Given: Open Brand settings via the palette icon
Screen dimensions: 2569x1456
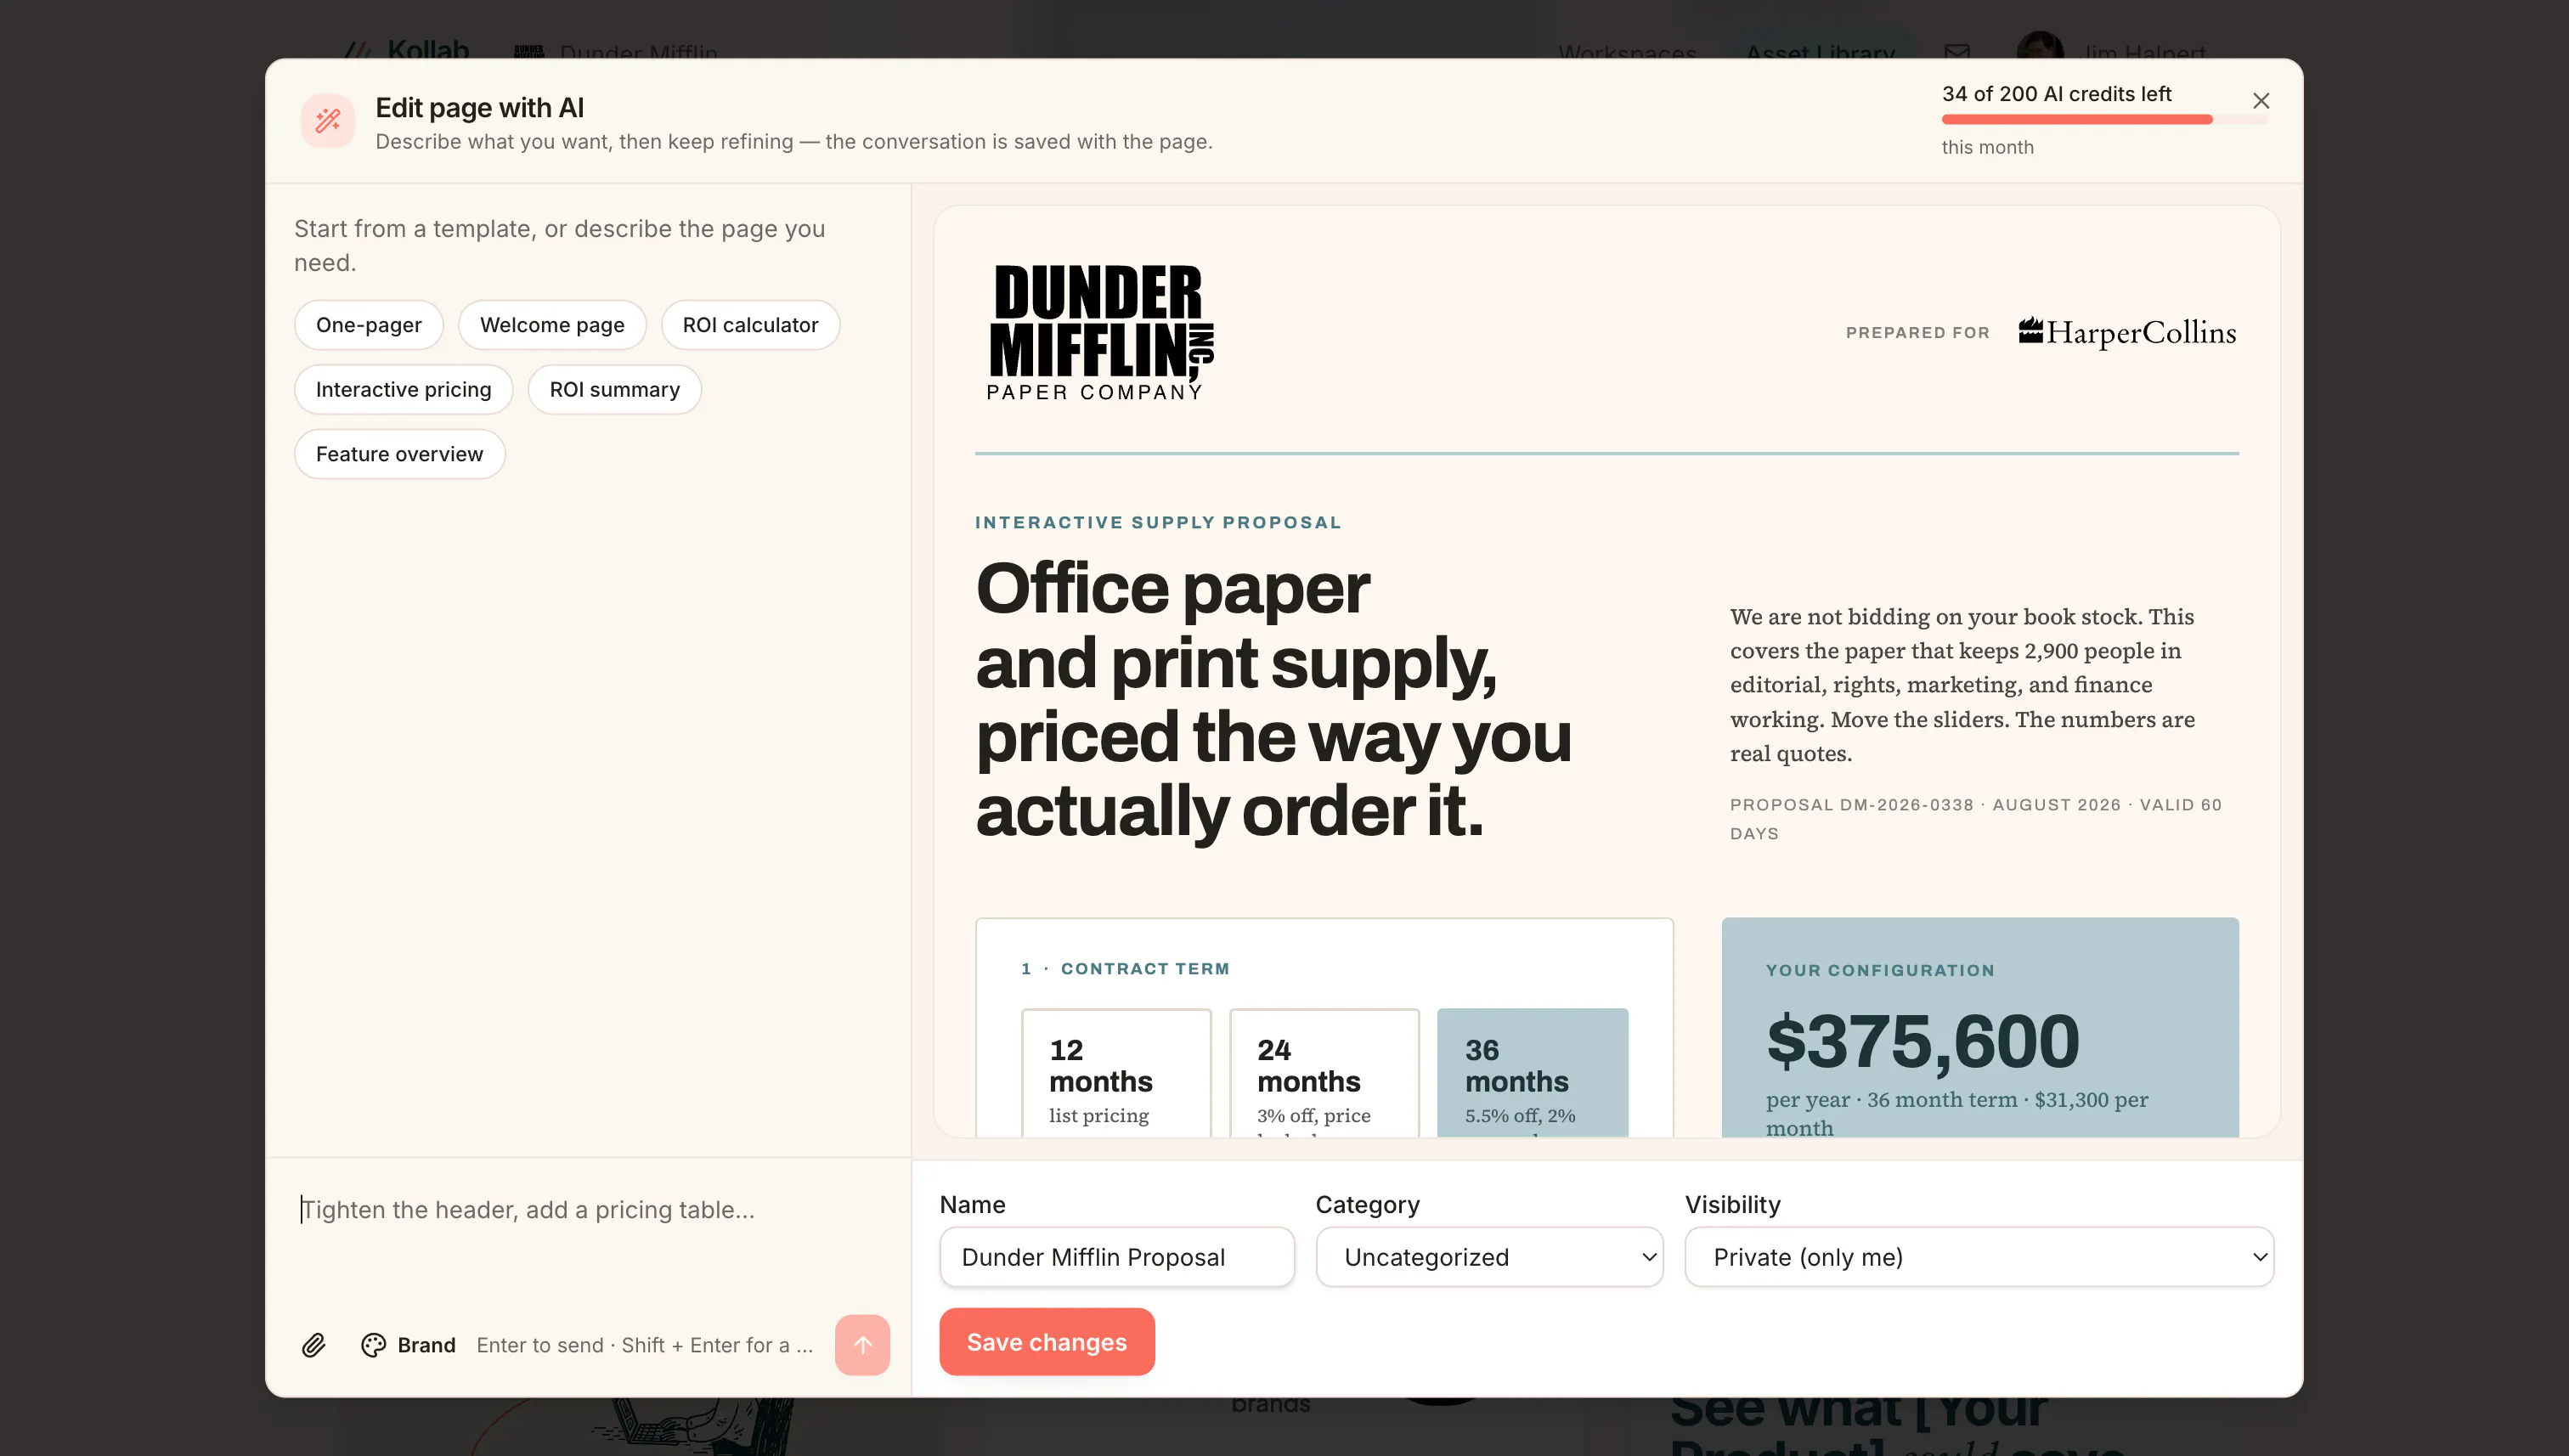Looking at the screenshot, I should click(x=408, y=1345).
